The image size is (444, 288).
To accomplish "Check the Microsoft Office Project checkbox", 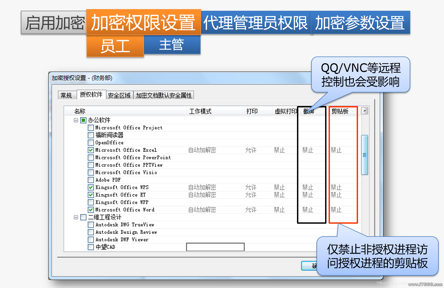I will tap(91, 128).
